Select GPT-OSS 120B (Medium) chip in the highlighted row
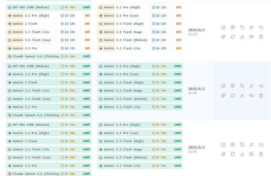The image size is (271, 176). (x=49, y=66)
